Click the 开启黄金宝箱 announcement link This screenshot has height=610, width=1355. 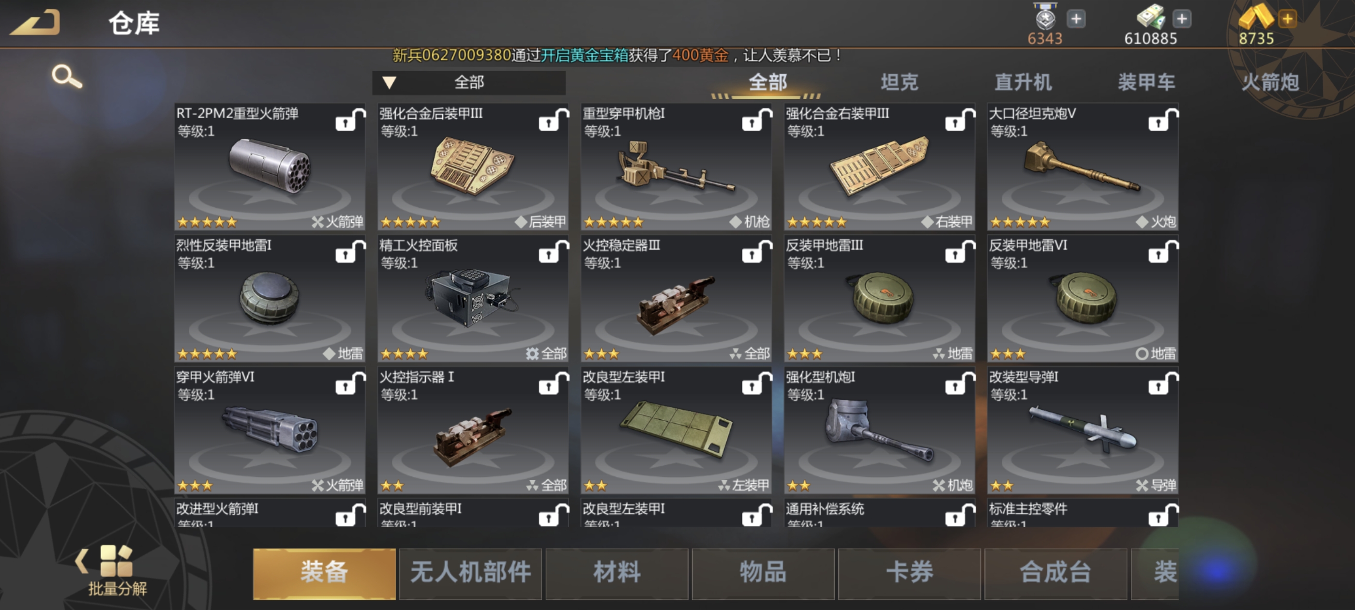585,55
